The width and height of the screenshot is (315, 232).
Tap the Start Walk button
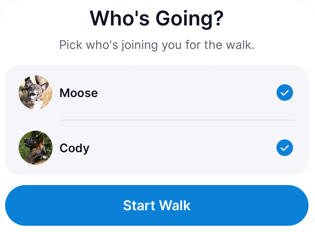point(157,205)
